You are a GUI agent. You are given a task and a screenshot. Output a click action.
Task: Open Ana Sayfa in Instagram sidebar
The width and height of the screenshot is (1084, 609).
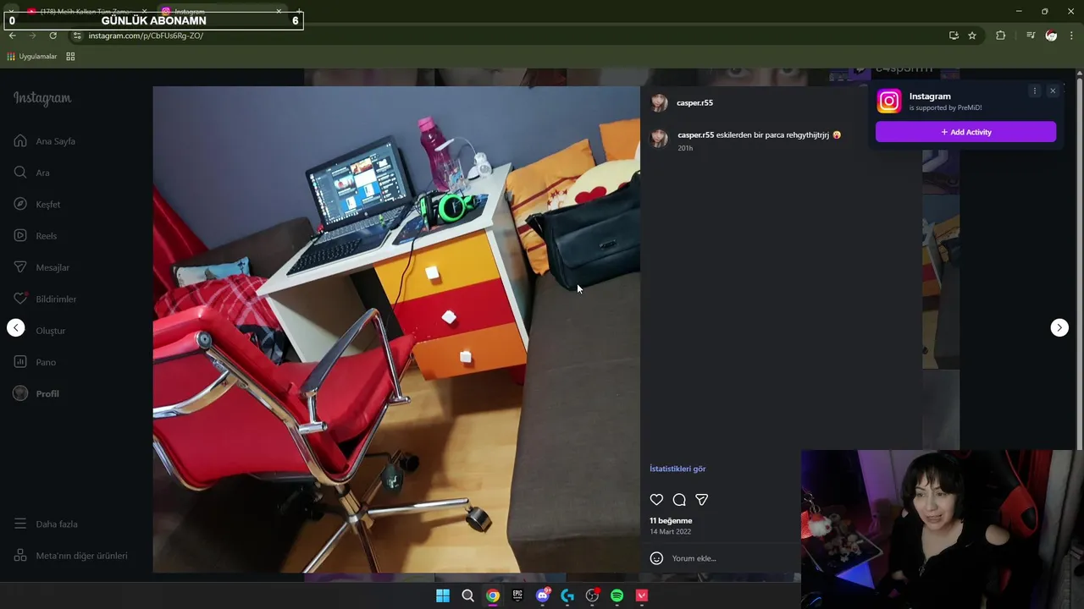click(x=45, y=141)
